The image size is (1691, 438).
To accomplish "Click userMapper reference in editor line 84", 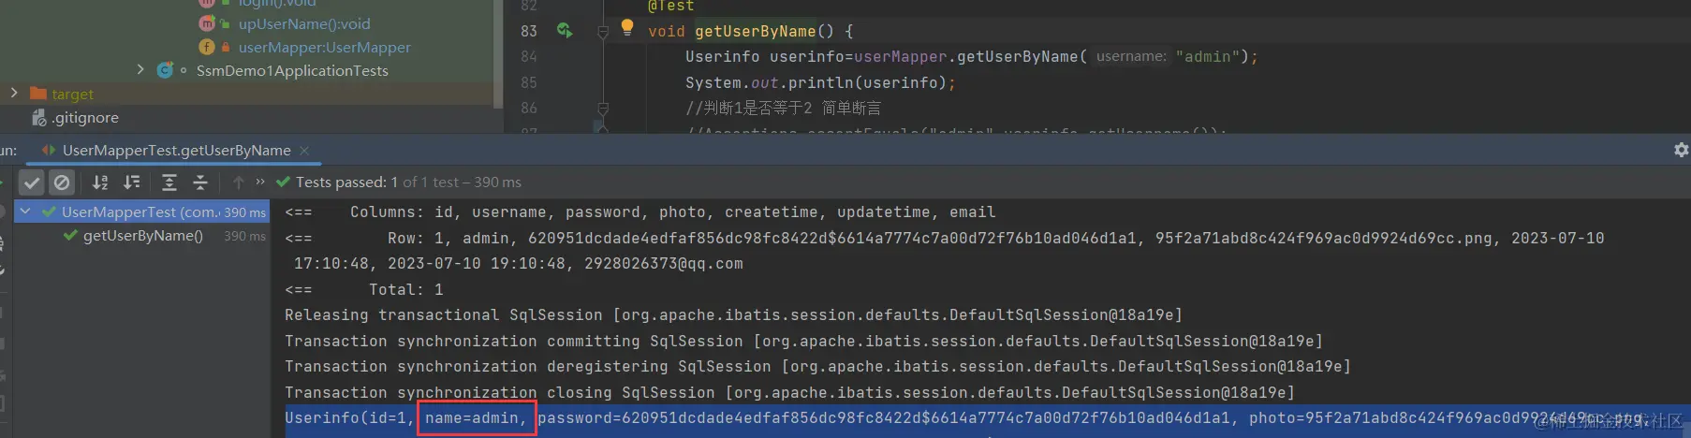I will tap(901, 57).
